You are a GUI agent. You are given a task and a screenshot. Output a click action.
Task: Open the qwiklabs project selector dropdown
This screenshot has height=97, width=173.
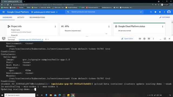(44, 12)
